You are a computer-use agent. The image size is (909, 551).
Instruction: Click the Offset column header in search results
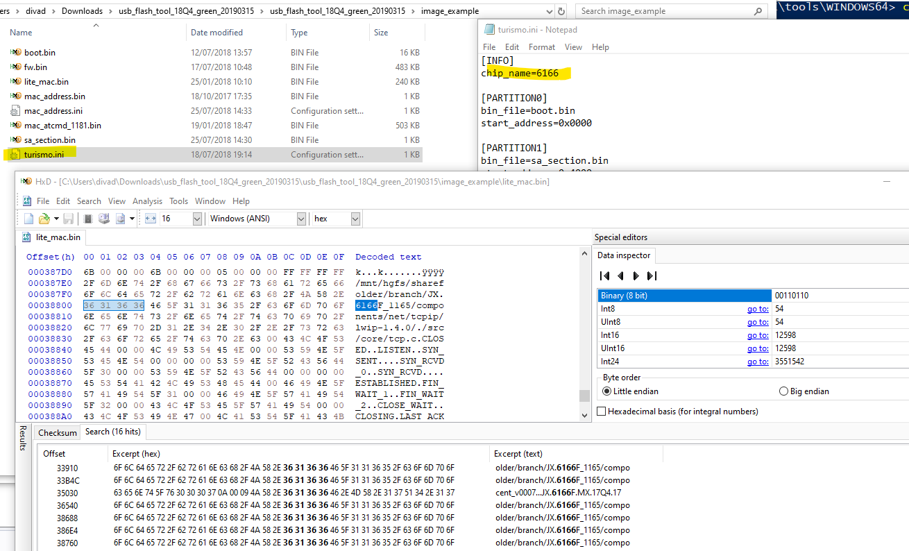pos(72,454)
